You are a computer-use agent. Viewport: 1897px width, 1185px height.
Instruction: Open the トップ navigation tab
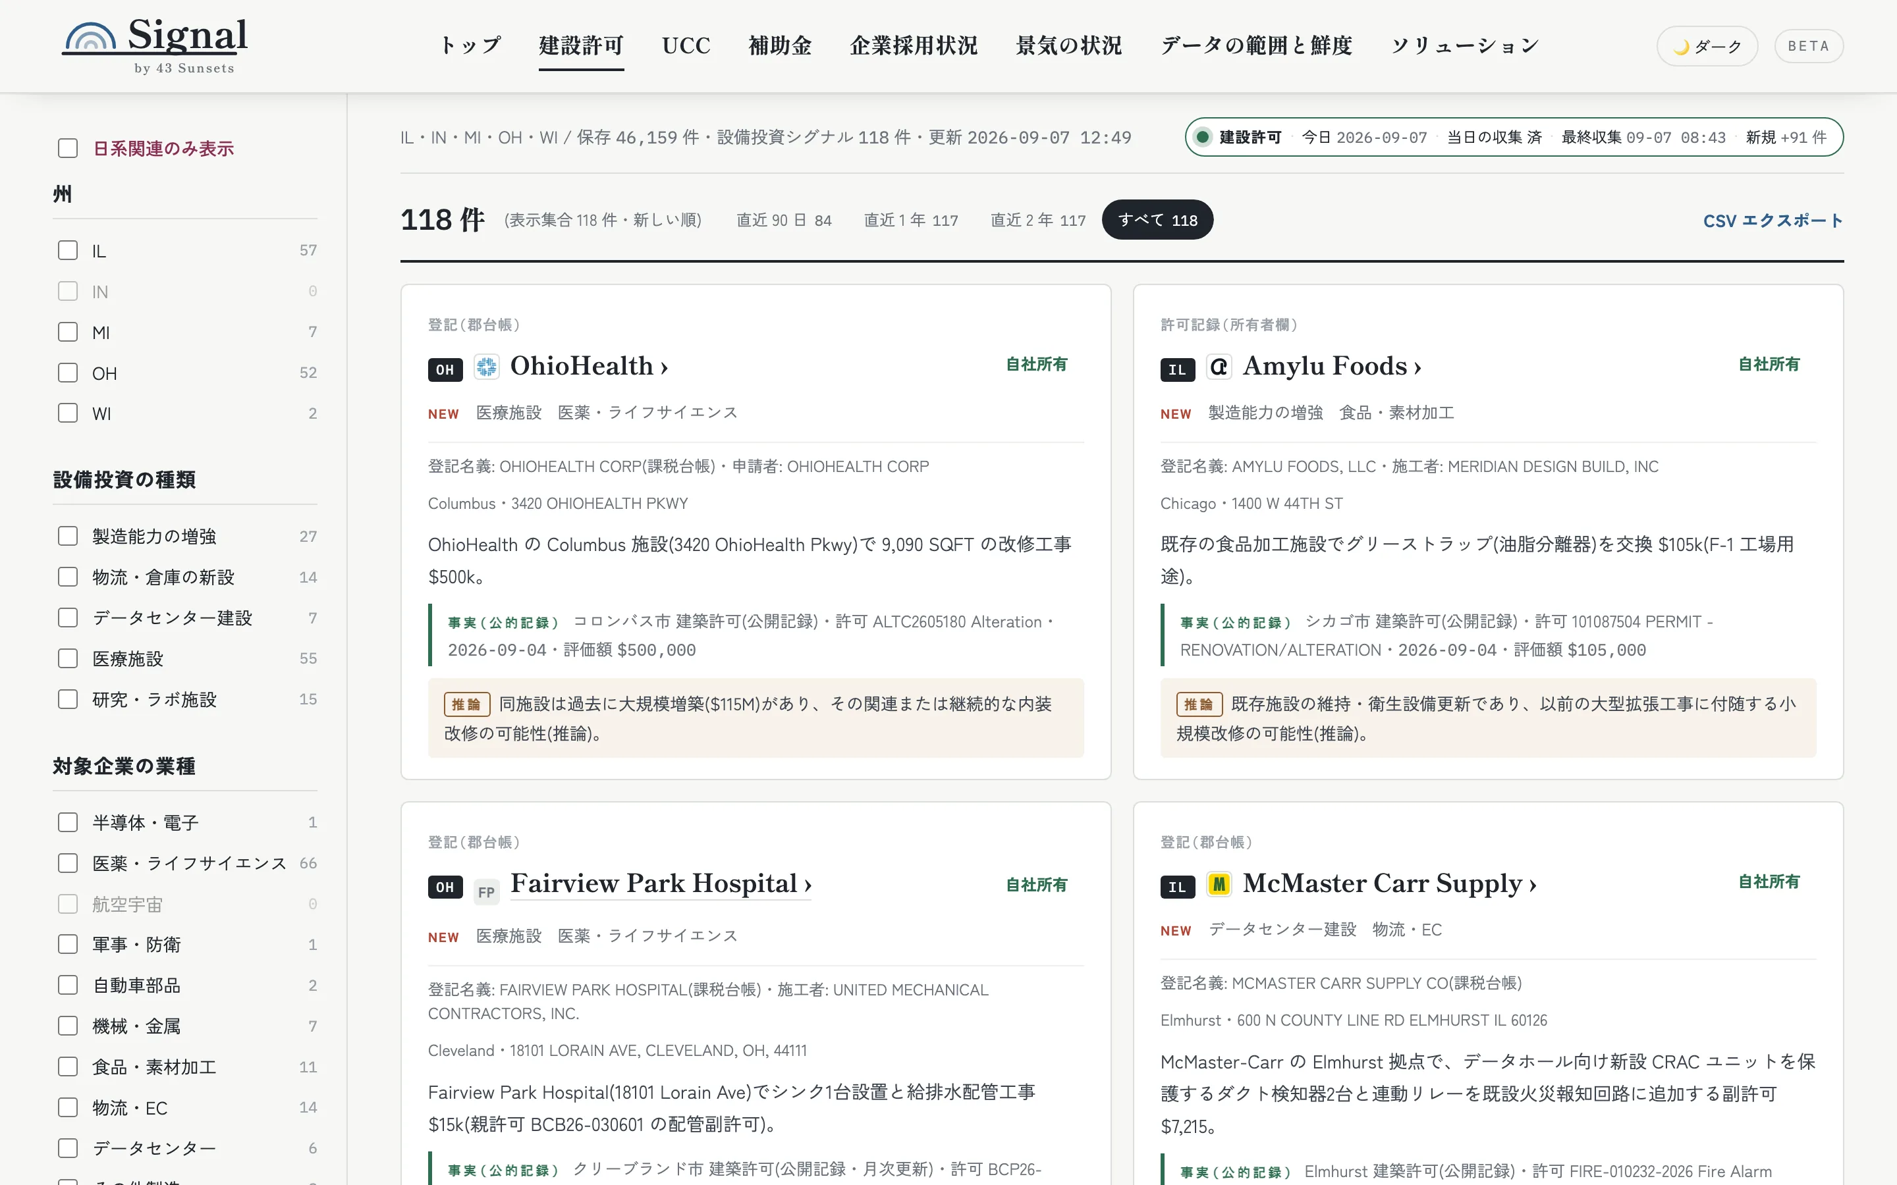pos(470,45)
